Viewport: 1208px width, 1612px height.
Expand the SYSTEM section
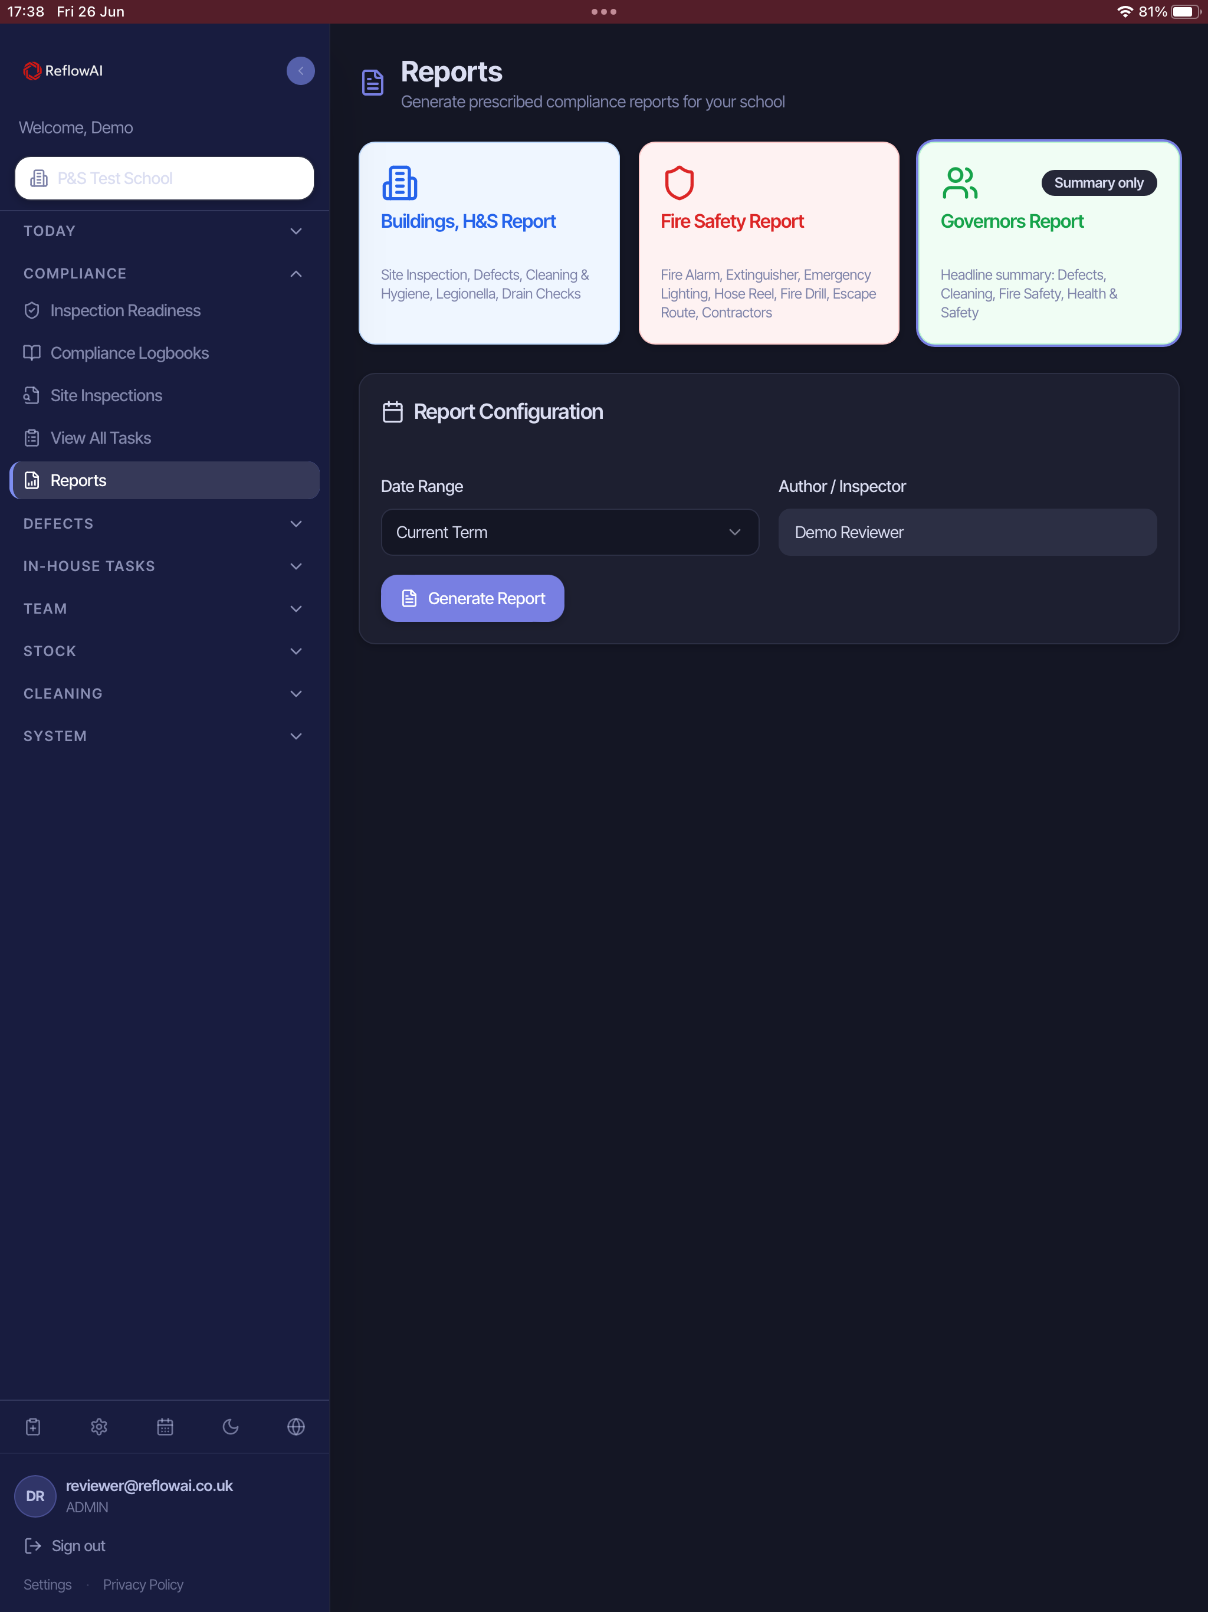point(165,736)
